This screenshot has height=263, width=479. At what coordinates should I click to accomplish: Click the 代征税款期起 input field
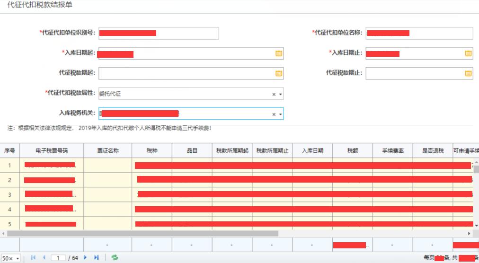(x=185, y=73)
